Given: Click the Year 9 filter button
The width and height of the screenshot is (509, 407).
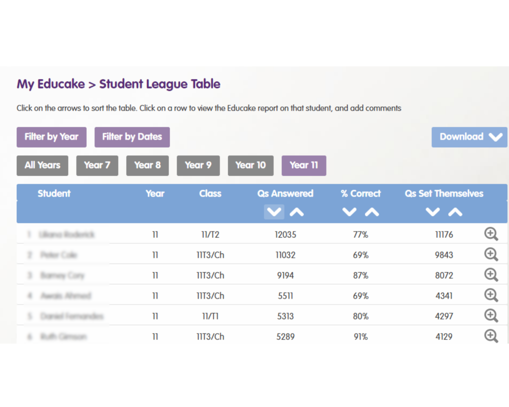Looking at the screenshot, I should pyautogui.click(x=198, y=165).
